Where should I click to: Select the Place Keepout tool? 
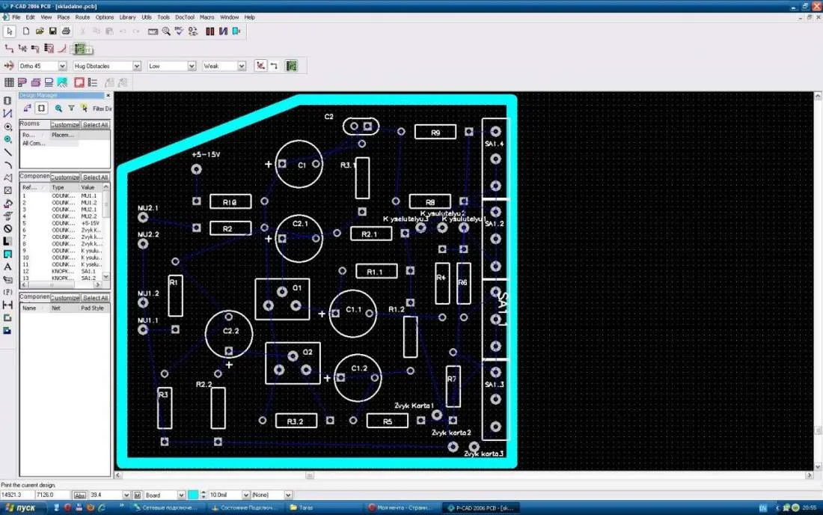(8, 229)
